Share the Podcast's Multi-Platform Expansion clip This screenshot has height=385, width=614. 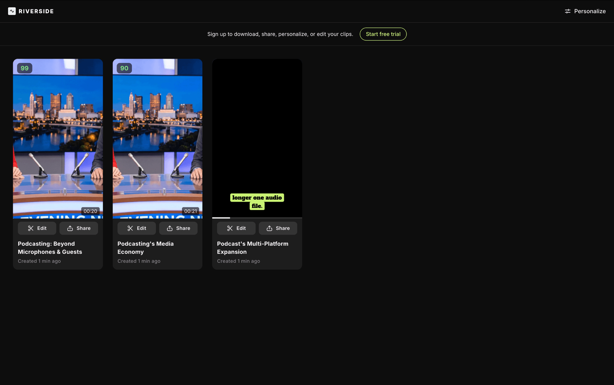[x=278, y=228]
